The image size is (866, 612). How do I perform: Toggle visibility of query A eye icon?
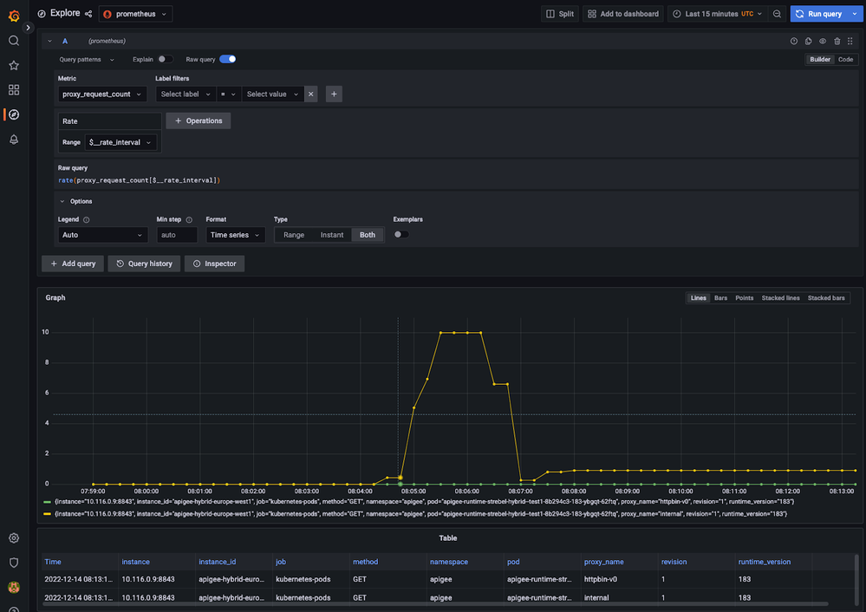click(823, 41)
